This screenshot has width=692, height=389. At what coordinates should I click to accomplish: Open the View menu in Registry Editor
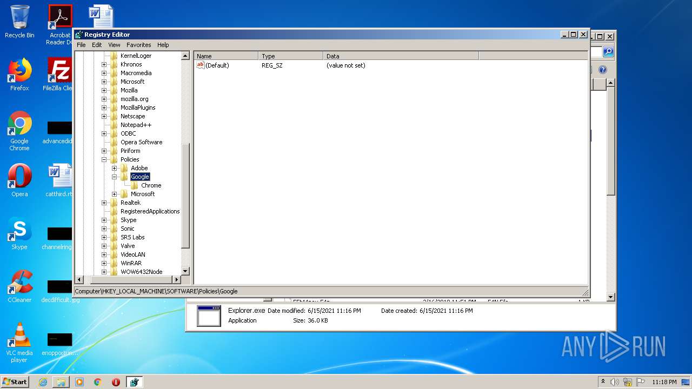point(114,45)
